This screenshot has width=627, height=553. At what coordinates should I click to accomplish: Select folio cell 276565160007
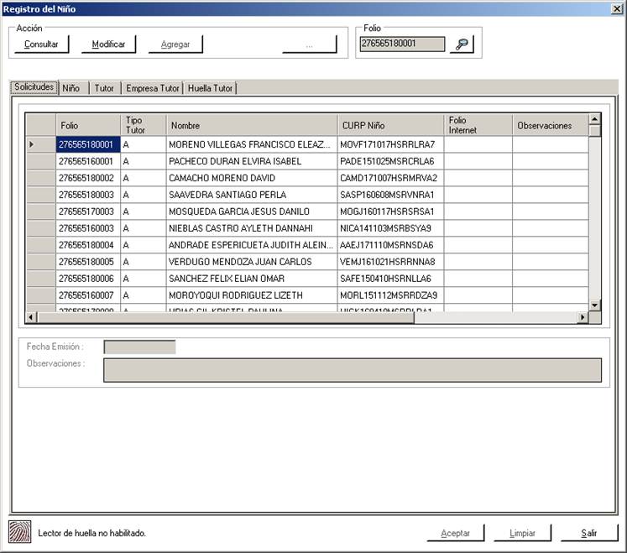[88, 295]
